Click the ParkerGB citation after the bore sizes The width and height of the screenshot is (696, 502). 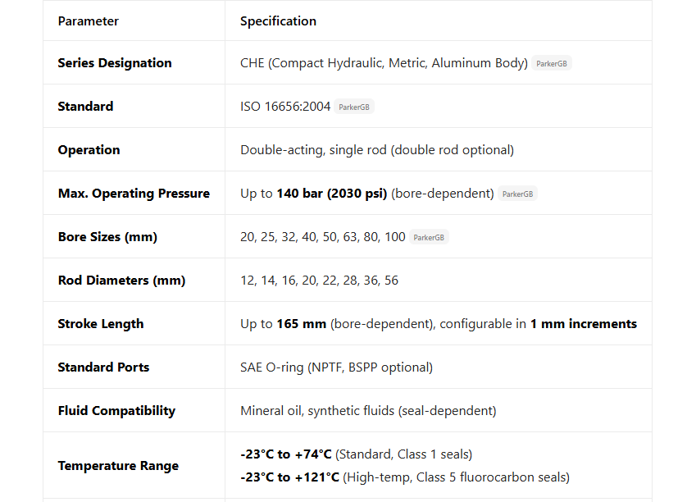pyautogui.click(x=429, y=238)
